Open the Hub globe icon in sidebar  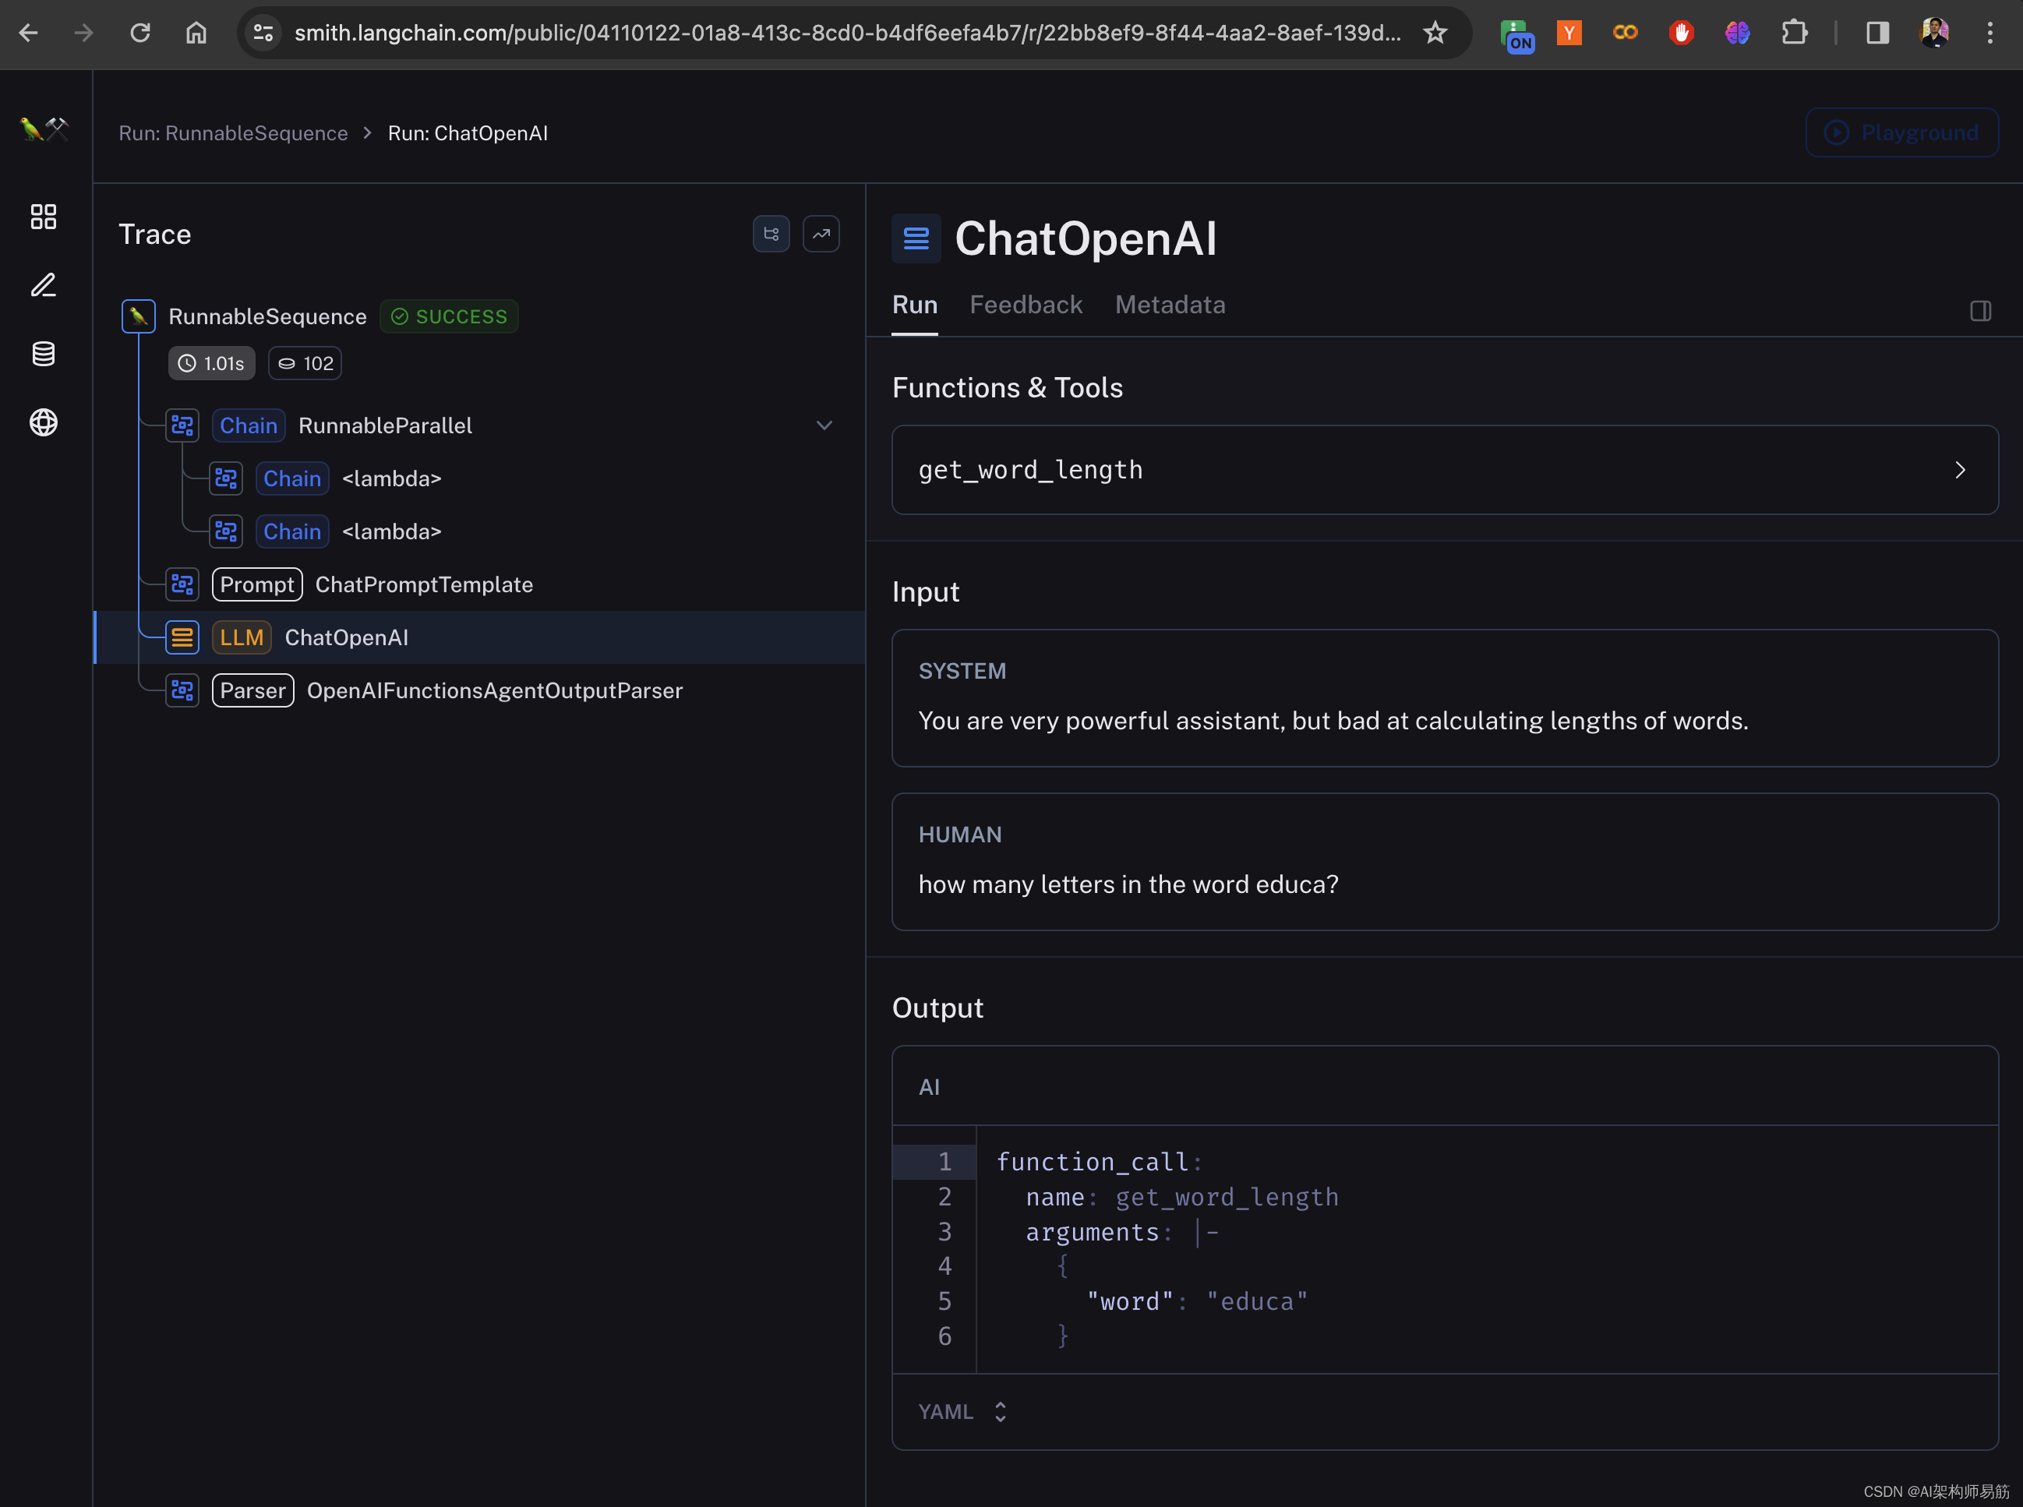[44, 422]
